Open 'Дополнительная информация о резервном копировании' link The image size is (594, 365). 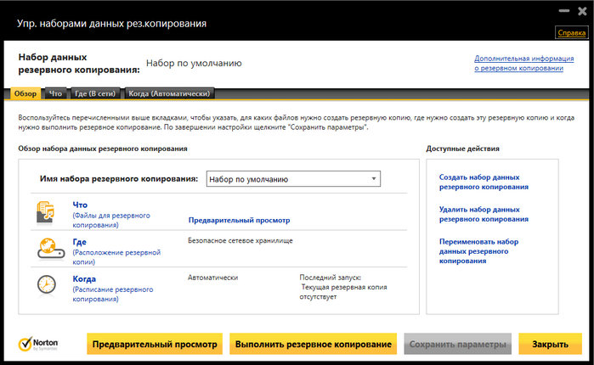(524, 63)
